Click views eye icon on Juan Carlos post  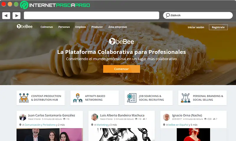(x=64, y=119)
